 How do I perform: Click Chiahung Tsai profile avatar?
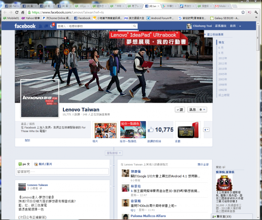pos(189,26)
